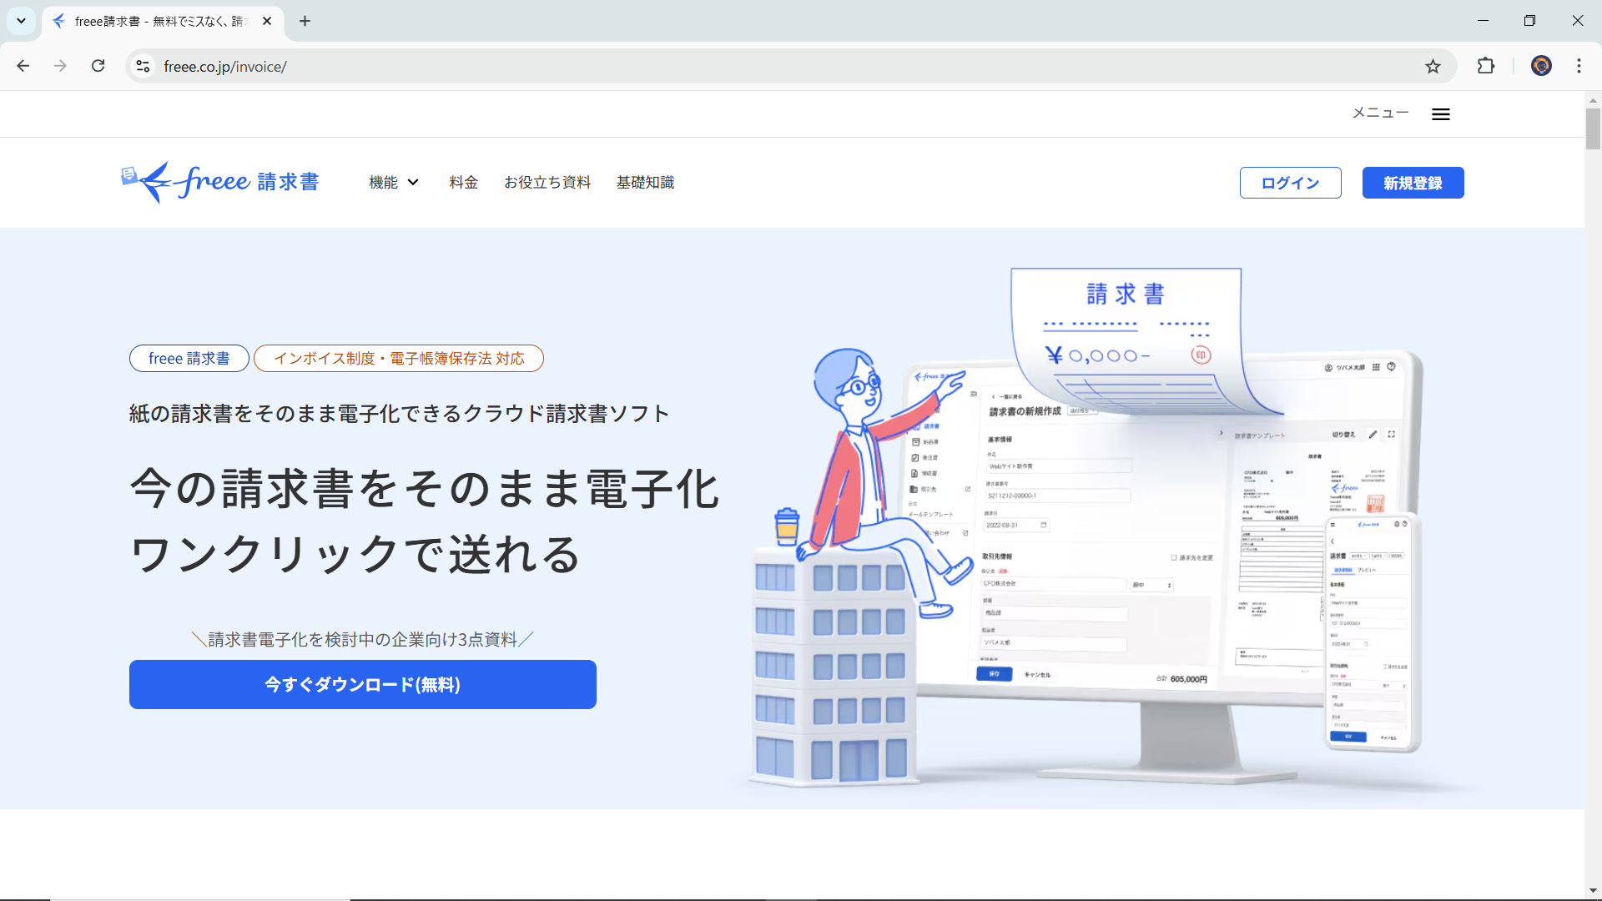Screen dimensions: 1602x901
Task: Click the ログイン button
Action: 1289,183
